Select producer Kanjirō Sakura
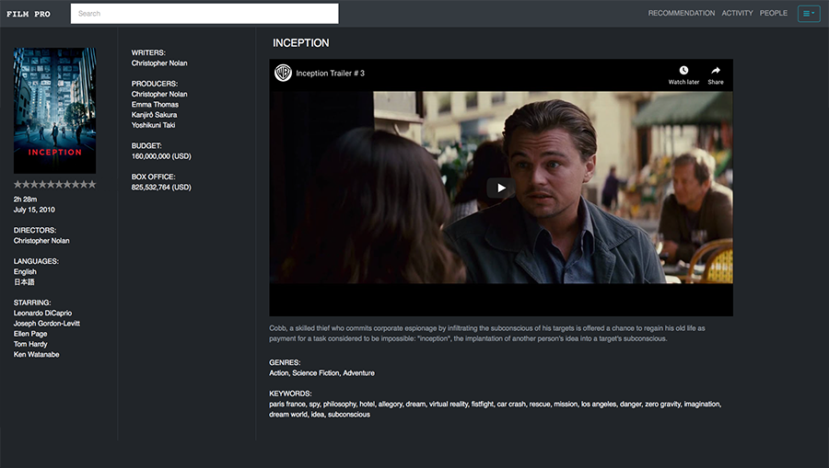829x468 pixels. click(x=155, y=115)
